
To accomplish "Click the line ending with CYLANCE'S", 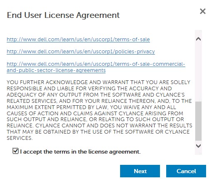I will pyautogui.click(x=96, y=95).
